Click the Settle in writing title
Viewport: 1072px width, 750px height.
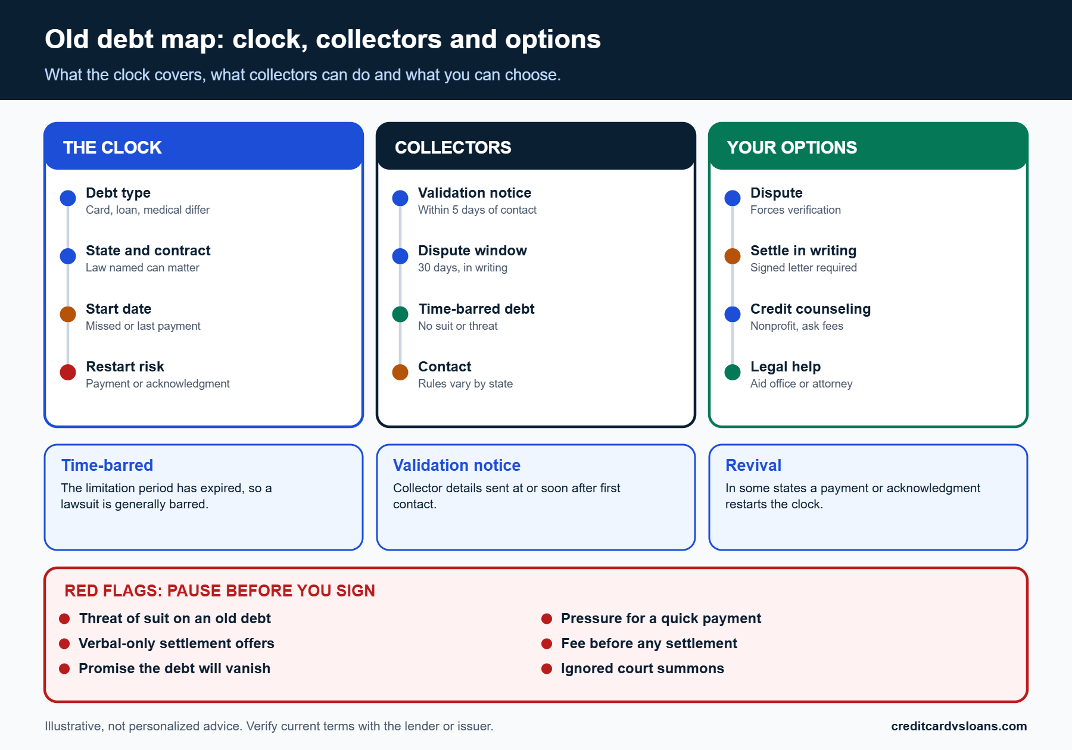click(803, 251)
